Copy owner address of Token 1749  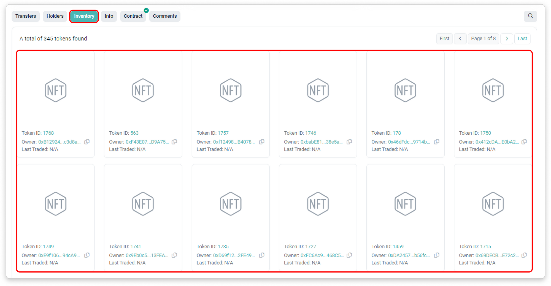pos(87,255)
